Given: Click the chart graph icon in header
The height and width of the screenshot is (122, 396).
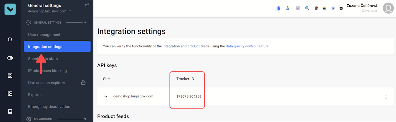Looking at the screenshot, I should (298, 8).
